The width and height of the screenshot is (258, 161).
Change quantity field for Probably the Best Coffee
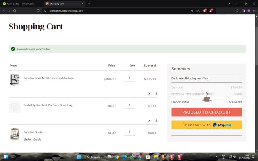(129, 105)
